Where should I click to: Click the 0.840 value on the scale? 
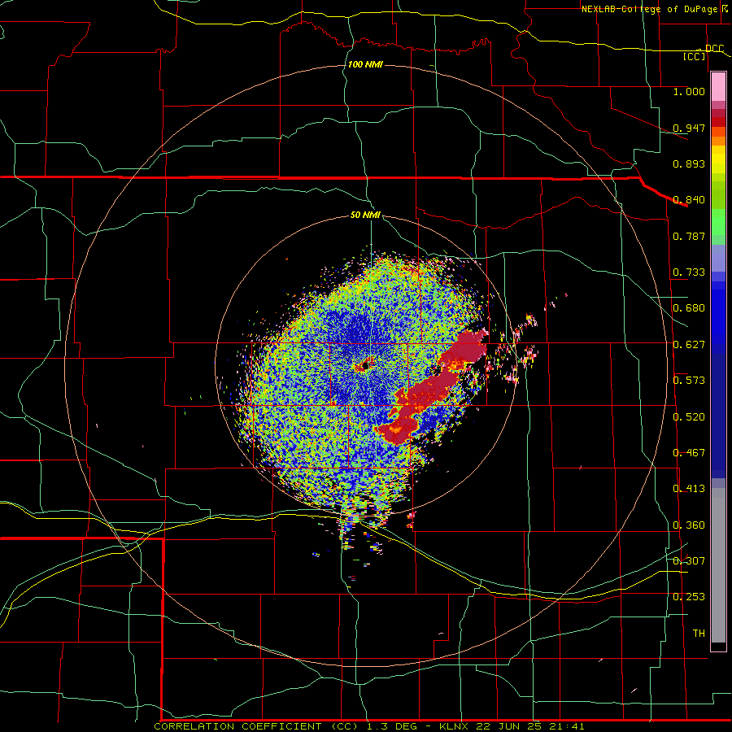pos(689,200)
